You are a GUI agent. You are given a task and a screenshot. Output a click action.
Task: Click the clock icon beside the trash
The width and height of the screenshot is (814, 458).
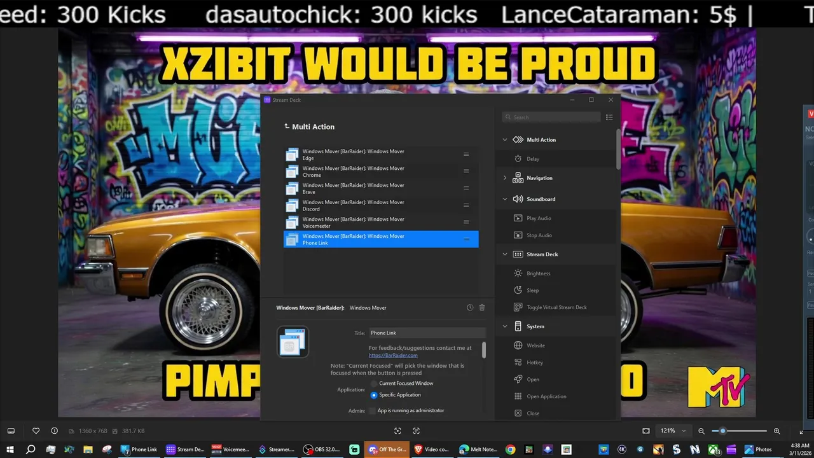470,307
